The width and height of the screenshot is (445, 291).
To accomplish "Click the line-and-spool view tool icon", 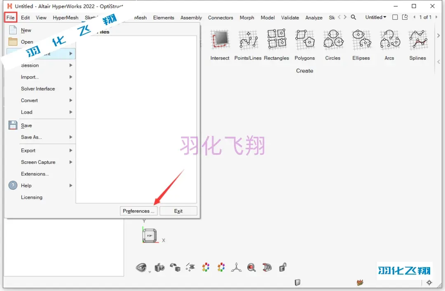I will (x=190, y=267).
